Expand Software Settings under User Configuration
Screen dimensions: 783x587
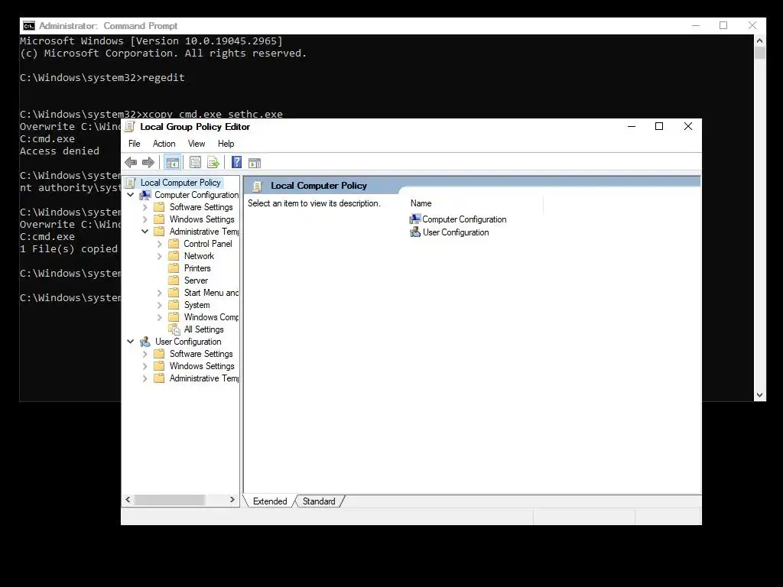(145, 354)
